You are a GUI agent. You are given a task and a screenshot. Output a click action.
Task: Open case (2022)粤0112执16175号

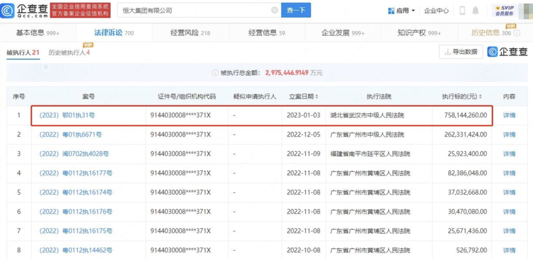point(76,232)
